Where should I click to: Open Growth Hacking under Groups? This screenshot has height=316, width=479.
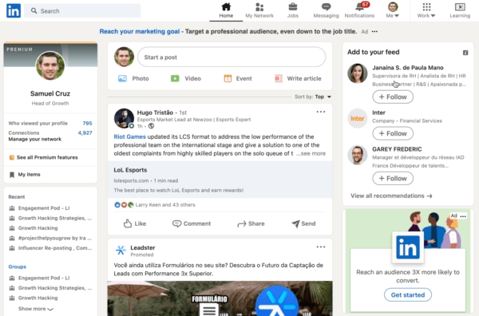click(34, 298)
